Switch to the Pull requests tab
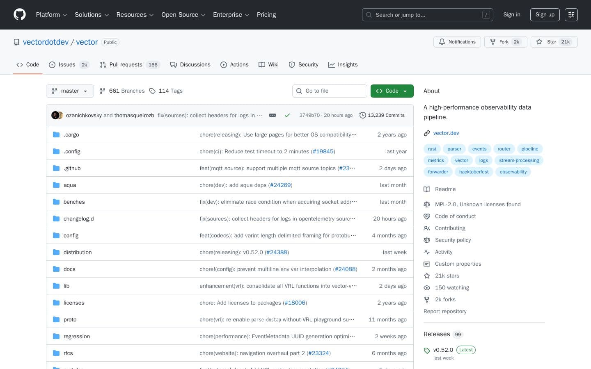 [126, 65]
